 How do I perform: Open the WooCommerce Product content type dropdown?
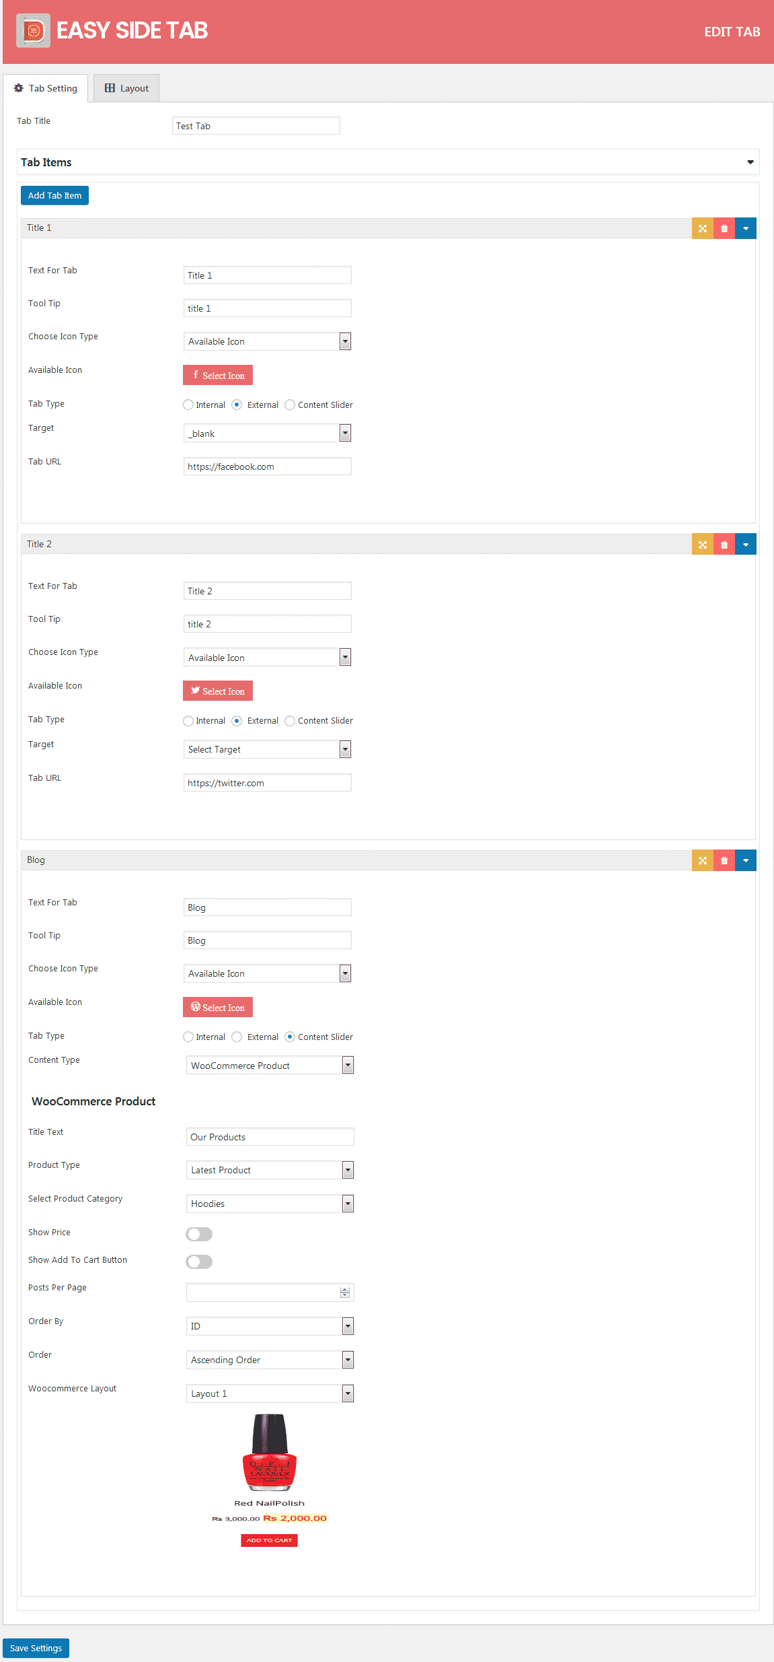(270, 1065)
